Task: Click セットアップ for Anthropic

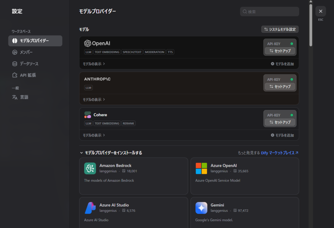Action: pos(280,87)
